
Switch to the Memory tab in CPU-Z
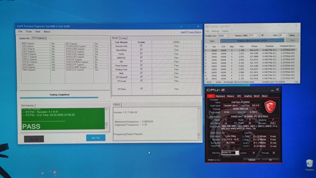(230, 96)
